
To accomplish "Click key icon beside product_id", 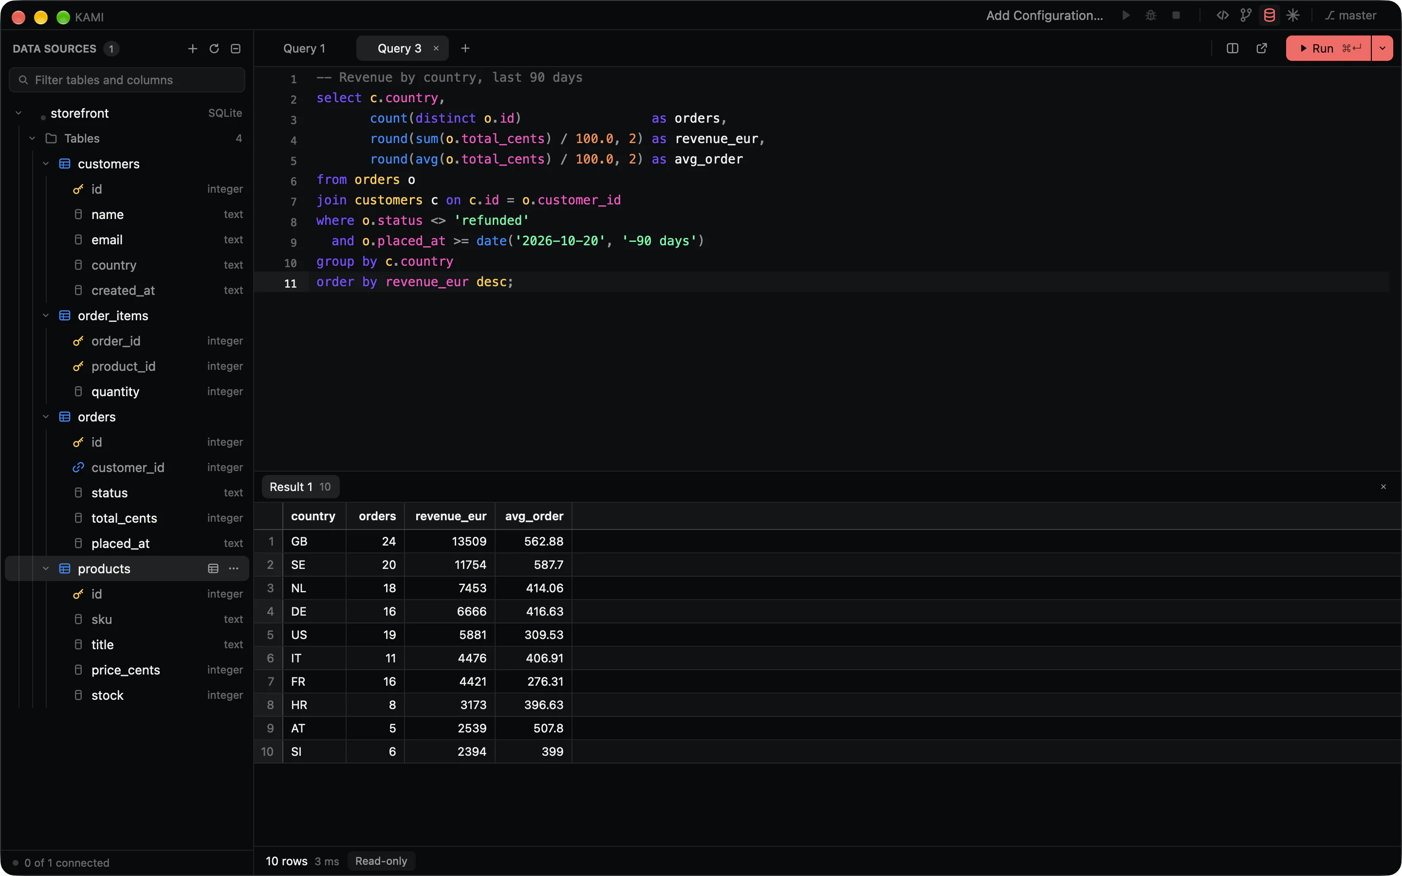I will coord(78,366).
